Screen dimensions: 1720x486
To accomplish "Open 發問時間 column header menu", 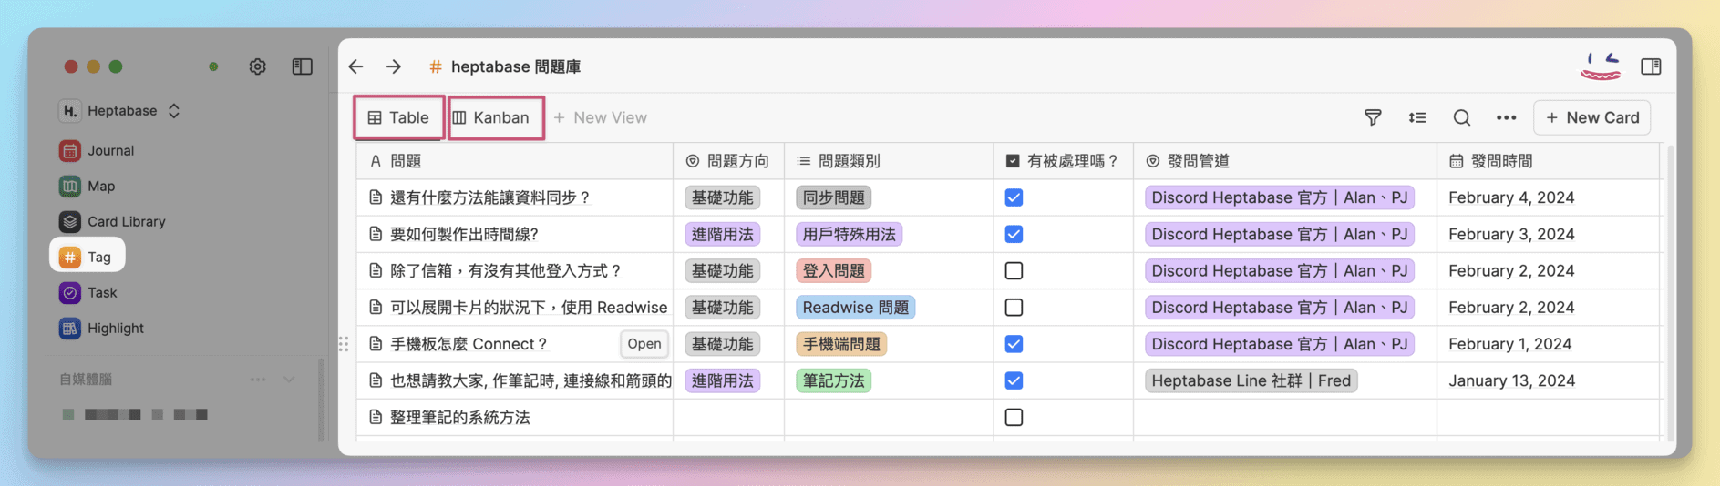I will 1548,161.
